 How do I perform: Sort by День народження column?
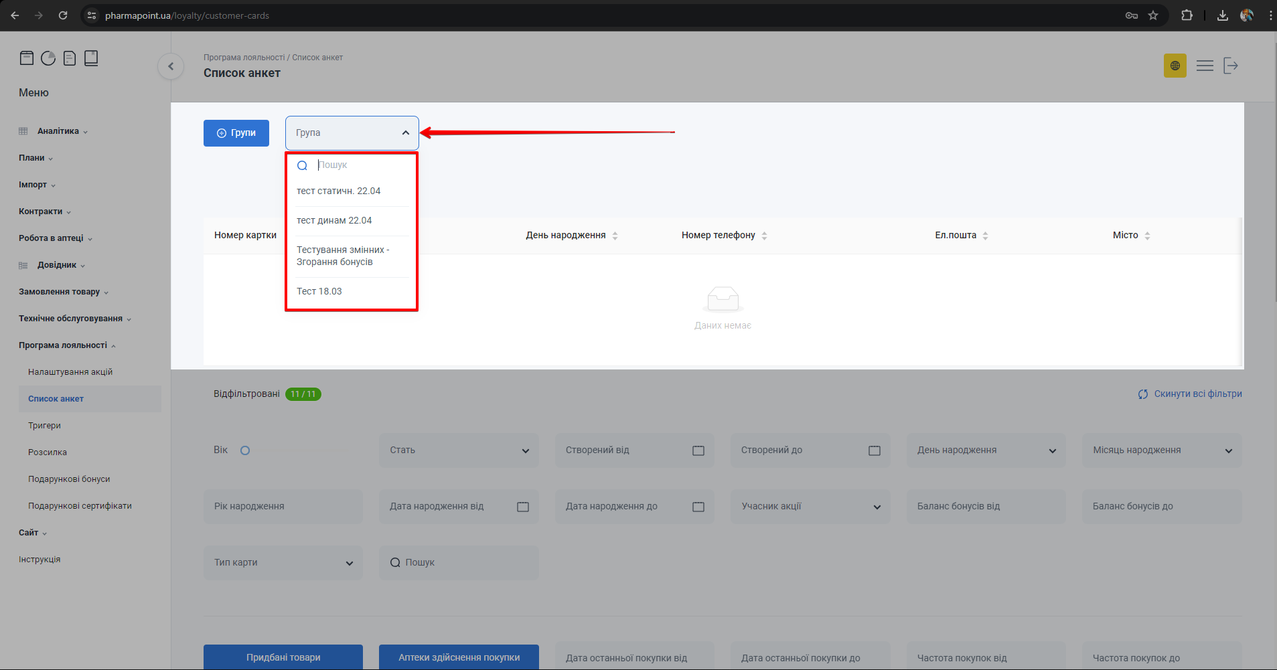pyautogui.click(x=615, y=236)
